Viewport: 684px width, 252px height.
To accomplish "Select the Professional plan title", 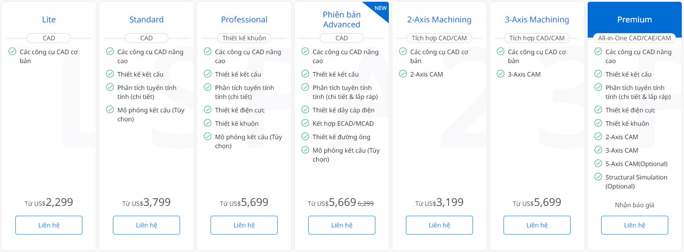I will pos(244,20).
